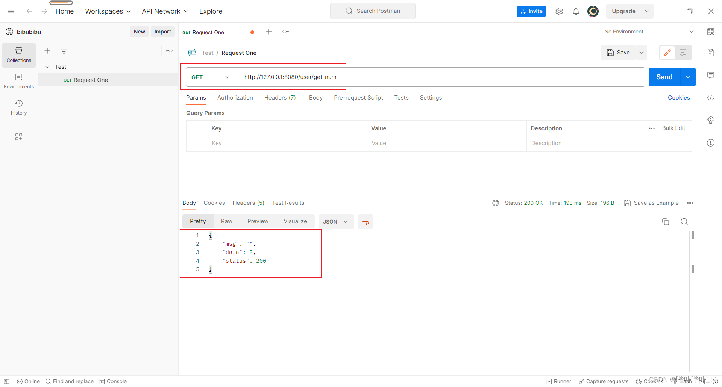Viewport: 722px width, 387px height.
Task: Open the settings gear icon
Action: 559,11
